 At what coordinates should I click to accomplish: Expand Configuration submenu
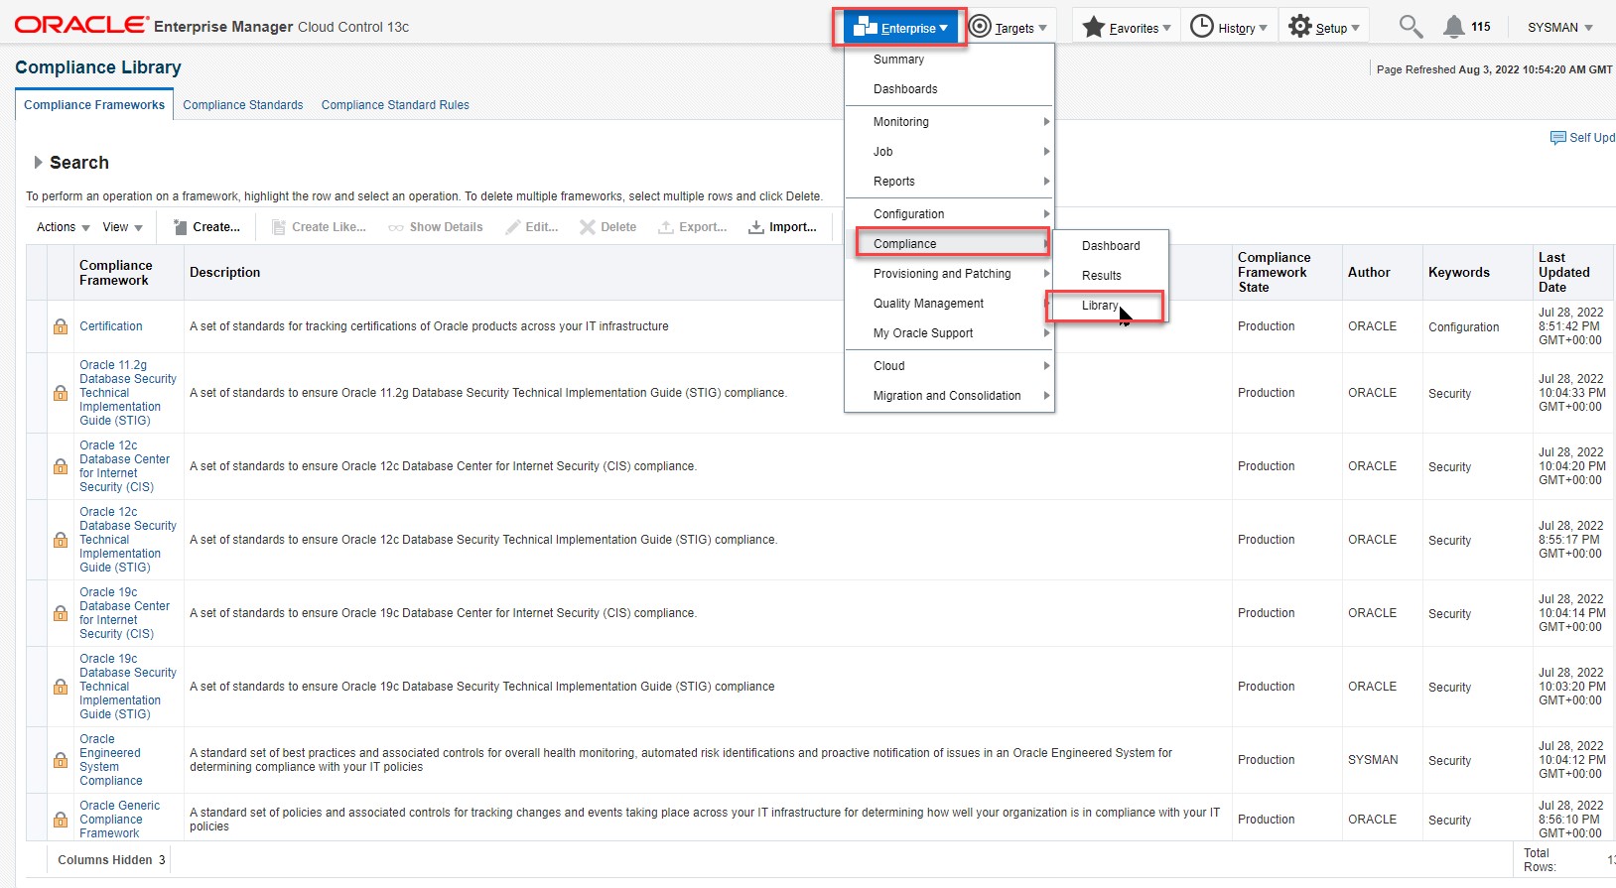pos(949,214)
